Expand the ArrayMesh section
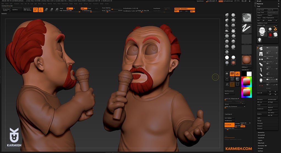281x153 pixels. (261, 135)
